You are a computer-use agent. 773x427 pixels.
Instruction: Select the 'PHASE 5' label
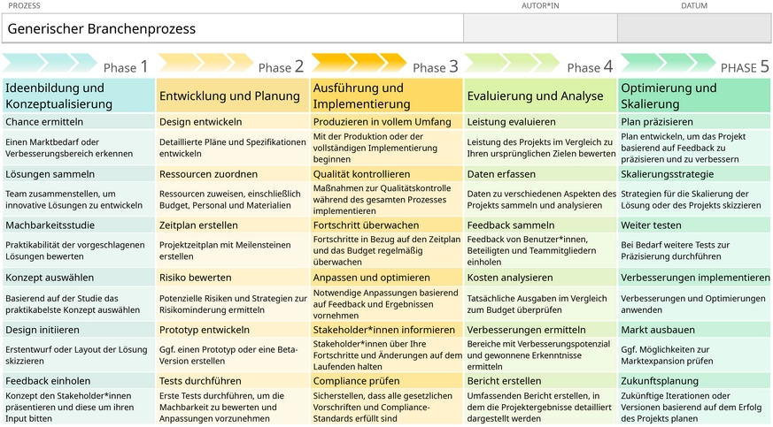pos(745,66)
